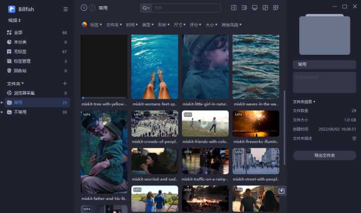Click the playback progress bar under tree video
The width and height of the screenshot is (361, 213).
click(x=104, y=98)
